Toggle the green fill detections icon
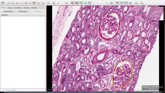165x93 pixels. coord(85,3)
